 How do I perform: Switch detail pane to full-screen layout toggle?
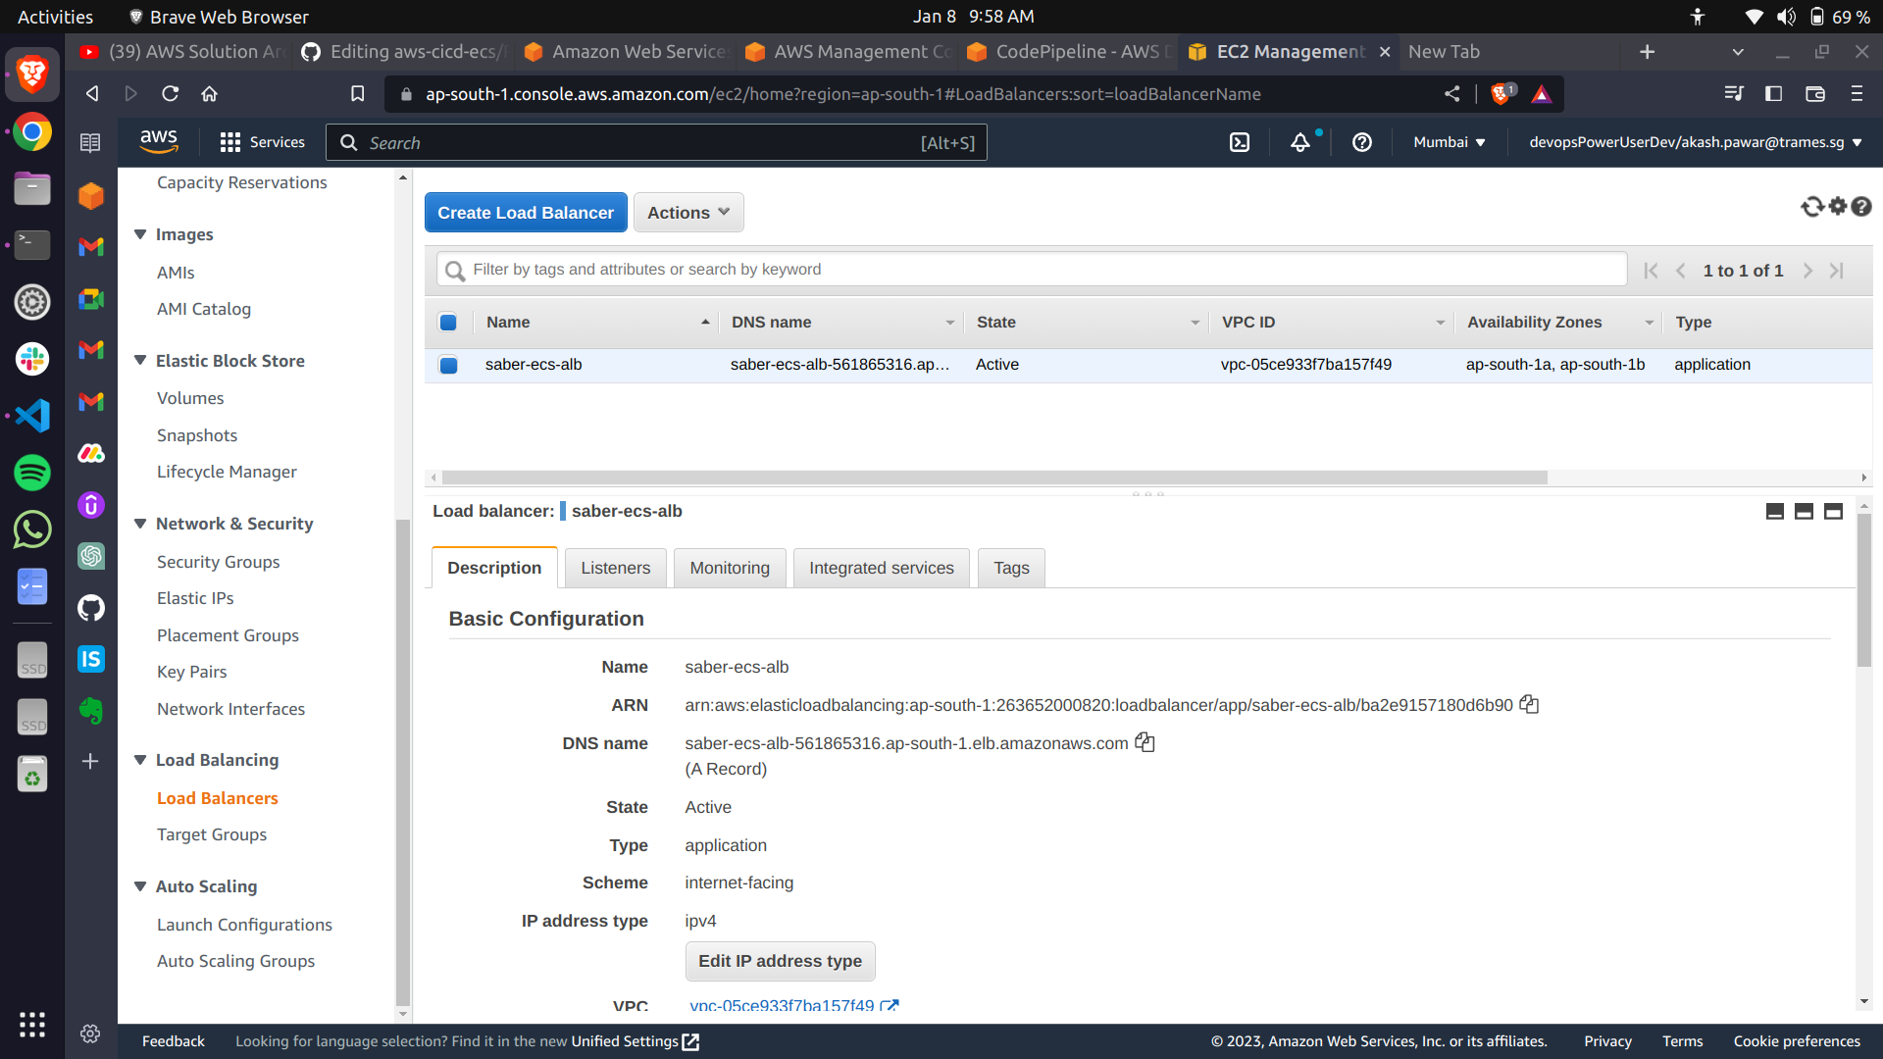(x=1833, y=511)
